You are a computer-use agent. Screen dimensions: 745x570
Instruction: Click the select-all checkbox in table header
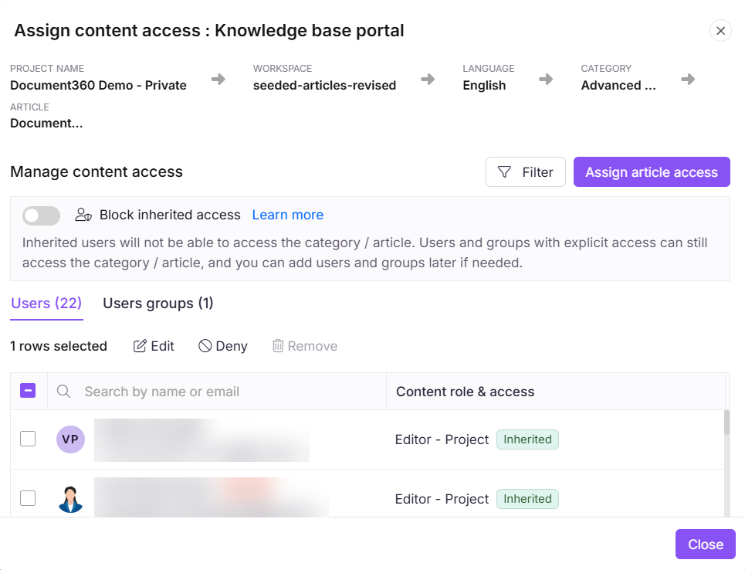[28, 391]
